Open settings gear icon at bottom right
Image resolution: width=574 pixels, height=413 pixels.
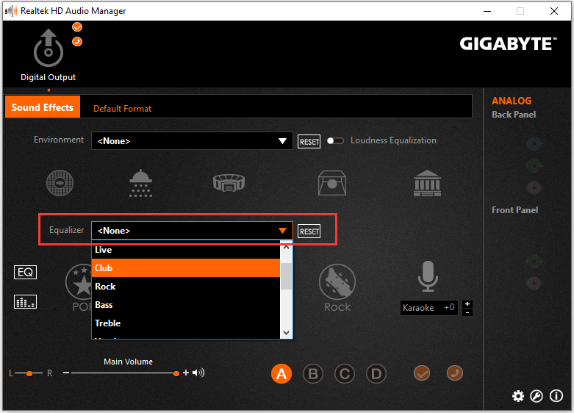(518, 396)
